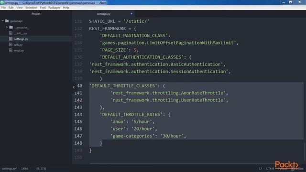Select the Project panel header

click(x=36, y=14)
